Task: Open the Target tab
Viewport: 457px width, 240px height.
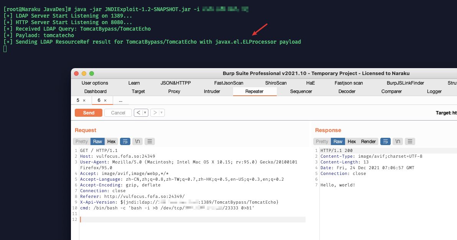Action: 138,91
